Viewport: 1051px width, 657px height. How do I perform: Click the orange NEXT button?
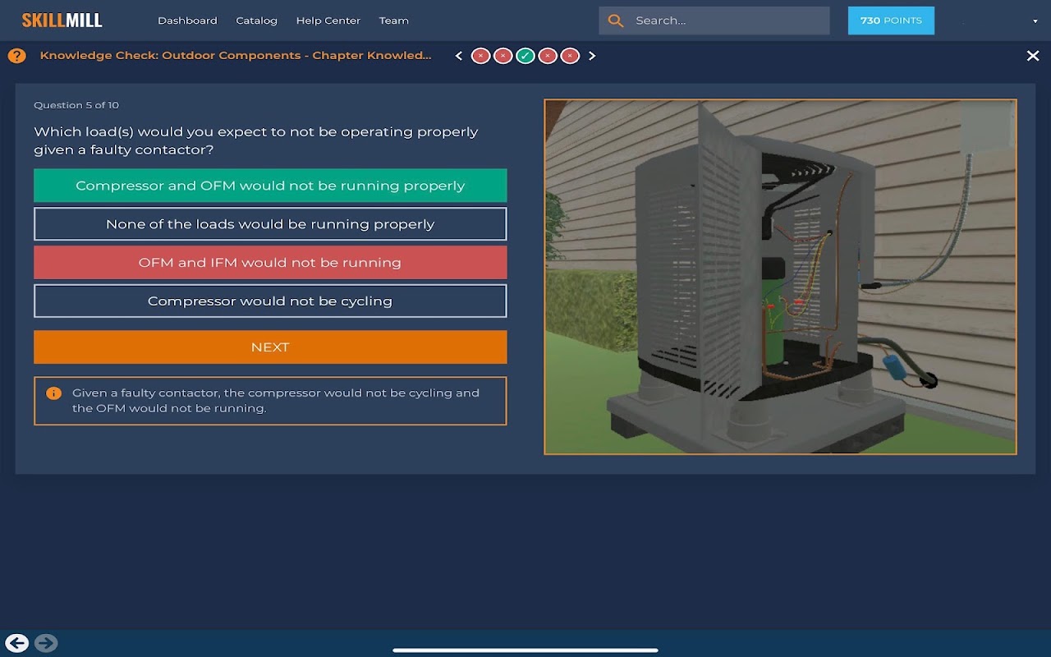pyautogui.click(x=270, y=347)
